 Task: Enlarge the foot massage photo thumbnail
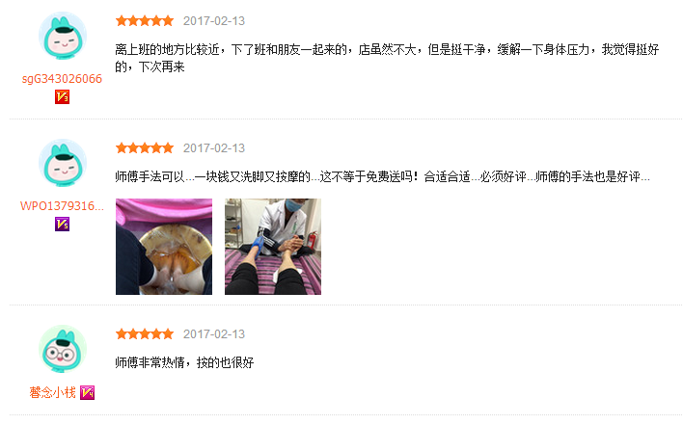pyautogui.click(x=273, y=247)
